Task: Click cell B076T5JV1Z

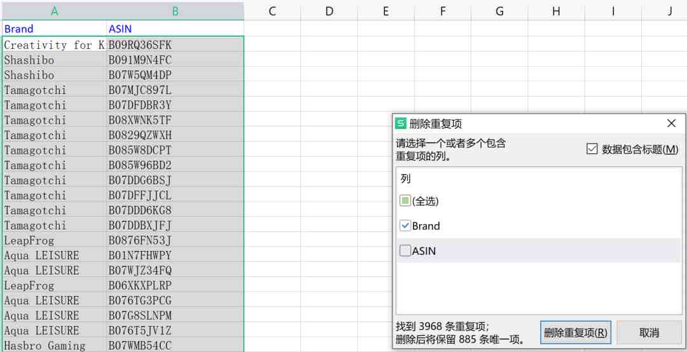Action: click(x=176, y=330)
